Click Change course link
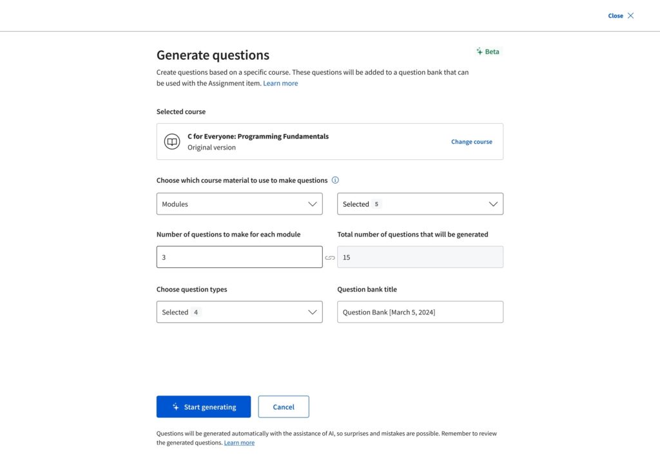Image resolution: width=660 pixels, height=469 pixels. coord(471,142)
